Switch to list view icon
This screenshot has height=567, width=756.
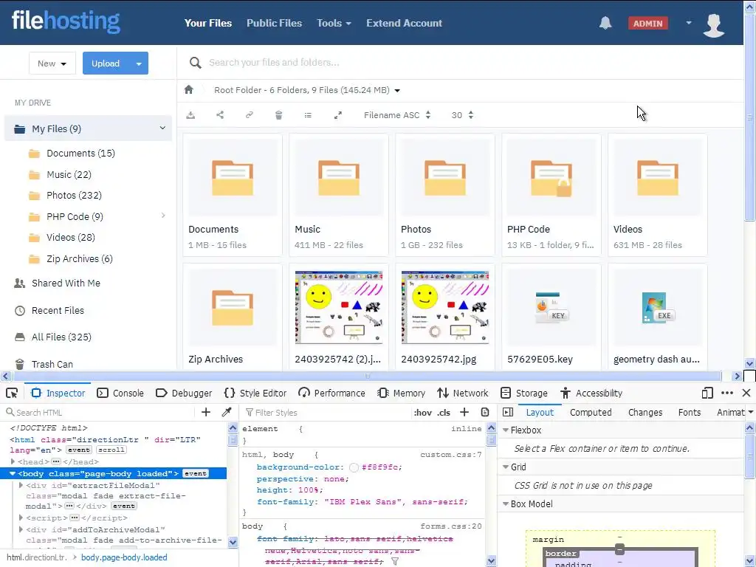tap(308, 115)
